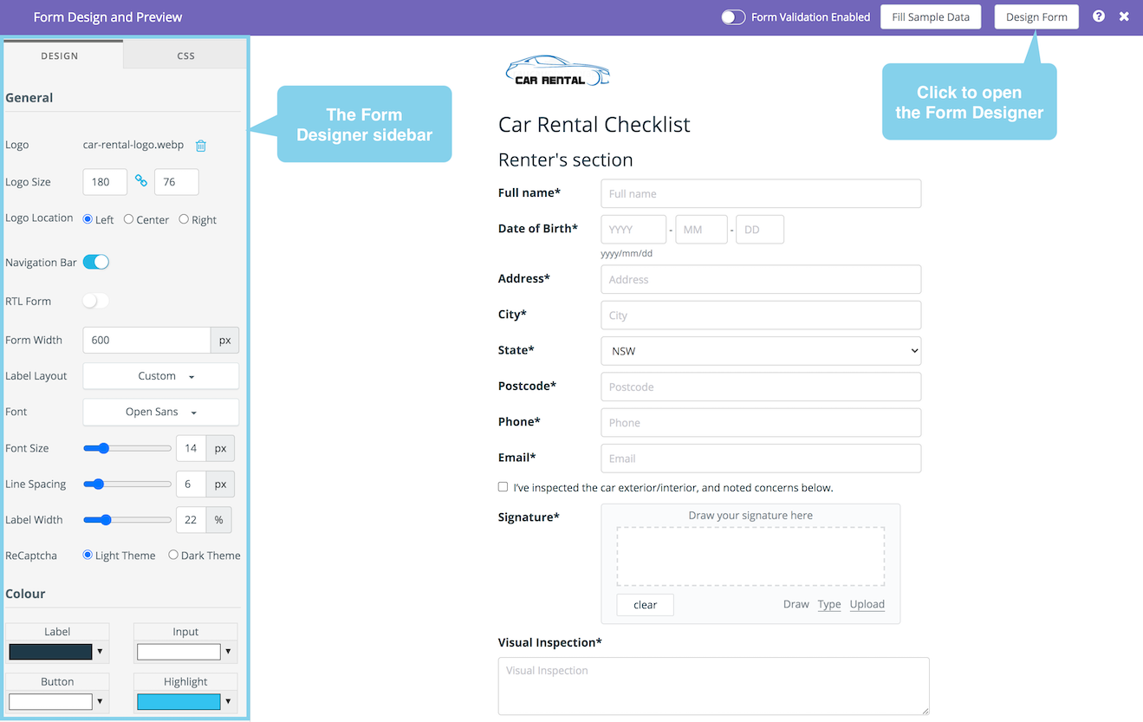
Task: Click the dark Label colour swatch
Action: click(50, 650)
